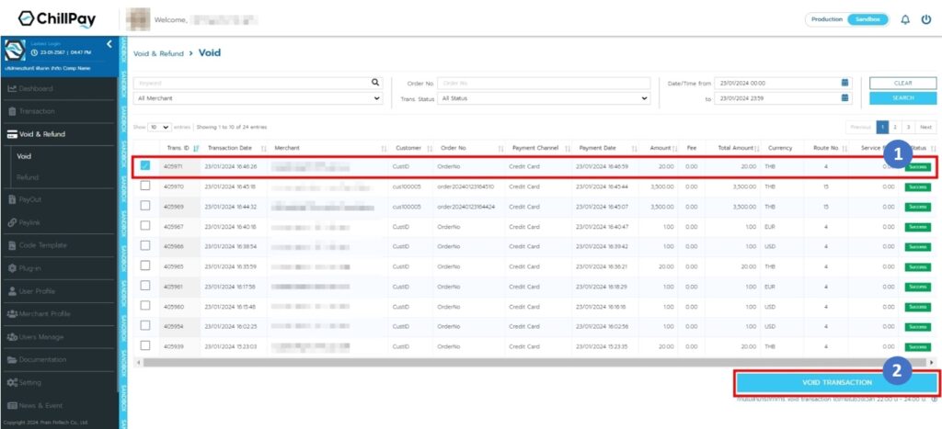Sort by Merchant column arrows
942x429 pixels.
(x=384, y=148)
